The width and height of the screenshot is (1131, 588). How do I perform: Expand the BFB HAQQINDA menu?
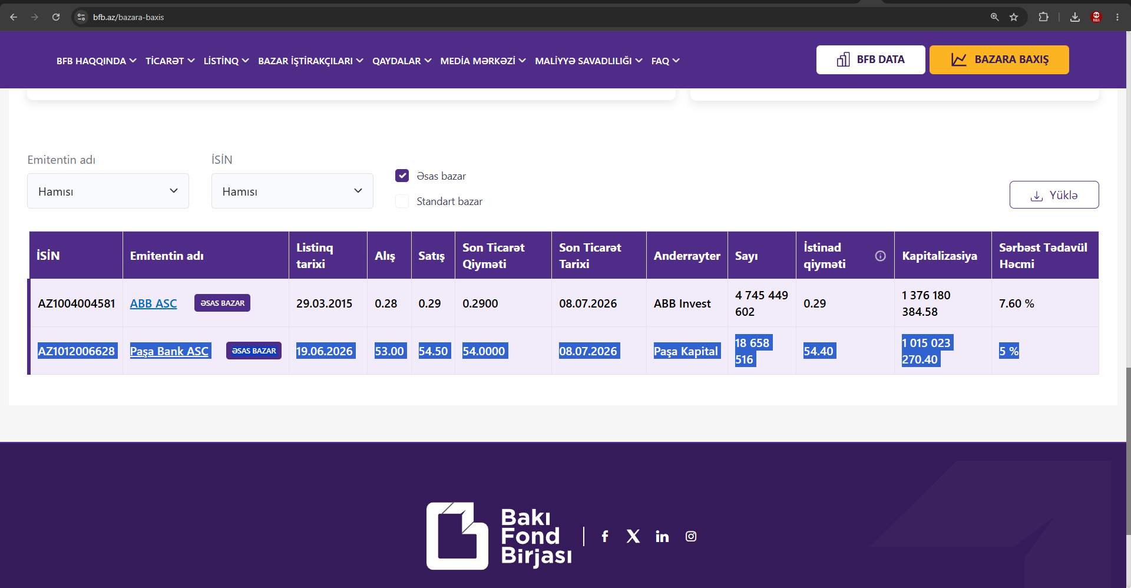tap(97, 61)
